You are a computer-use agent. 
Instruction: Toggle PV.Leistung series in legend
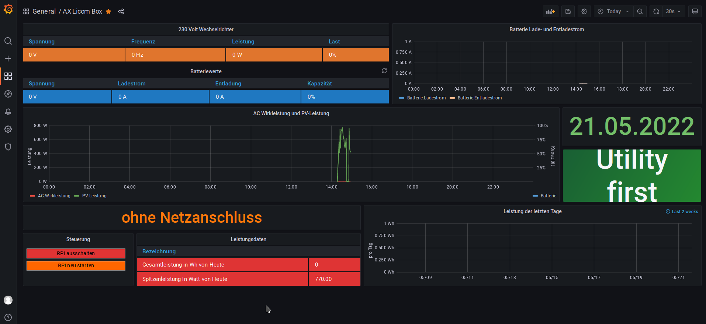coord(94,196)
